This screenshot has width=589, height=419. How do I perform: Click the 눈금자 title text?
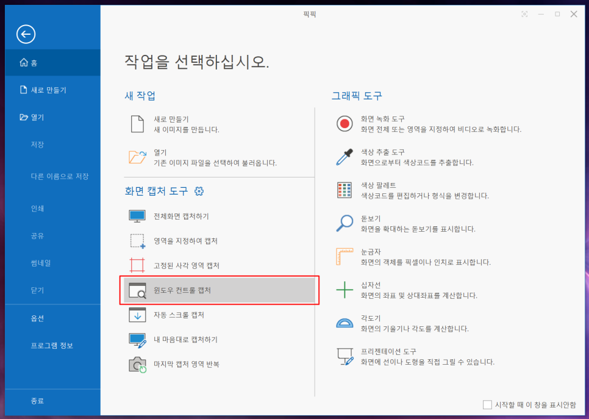(371, 252)
